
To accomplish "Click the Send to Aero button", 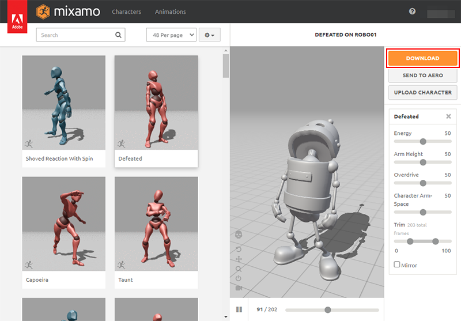I will [x=422, y=75].
